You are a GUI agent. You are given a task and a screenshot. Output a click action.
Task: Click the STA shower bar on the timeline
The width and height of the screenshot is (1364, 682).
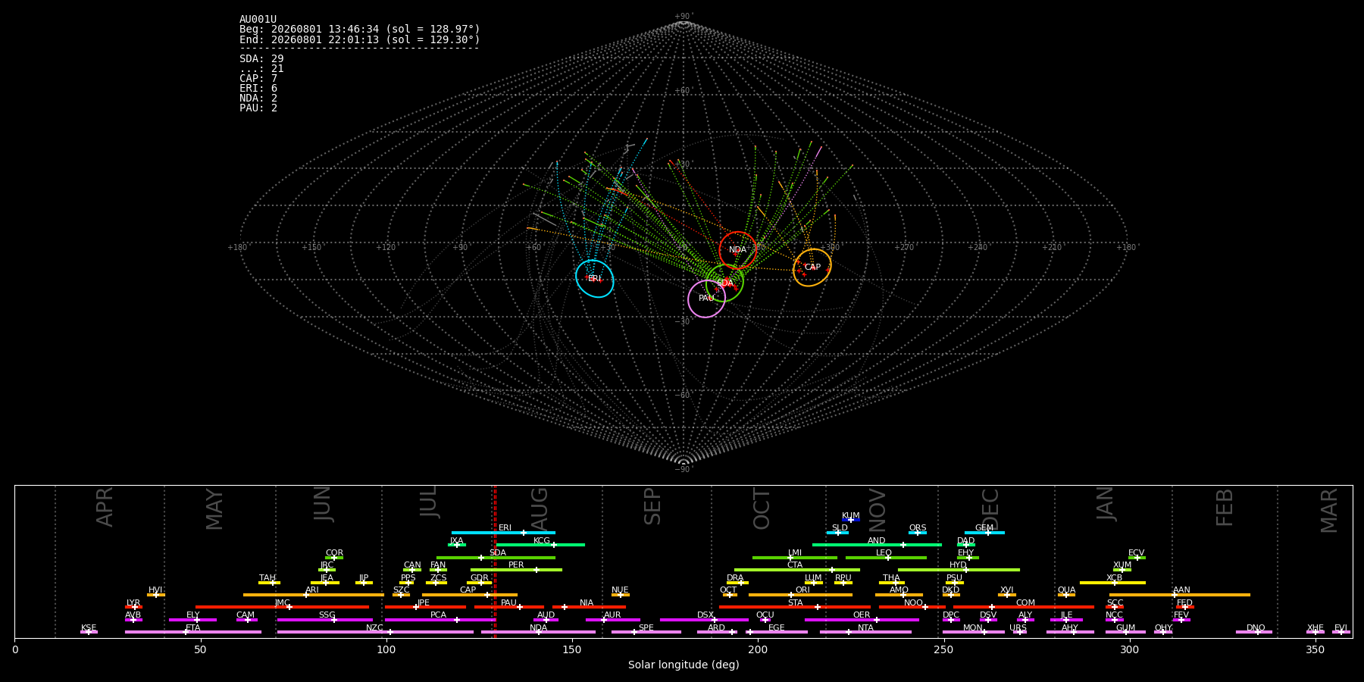coord(795,607)
